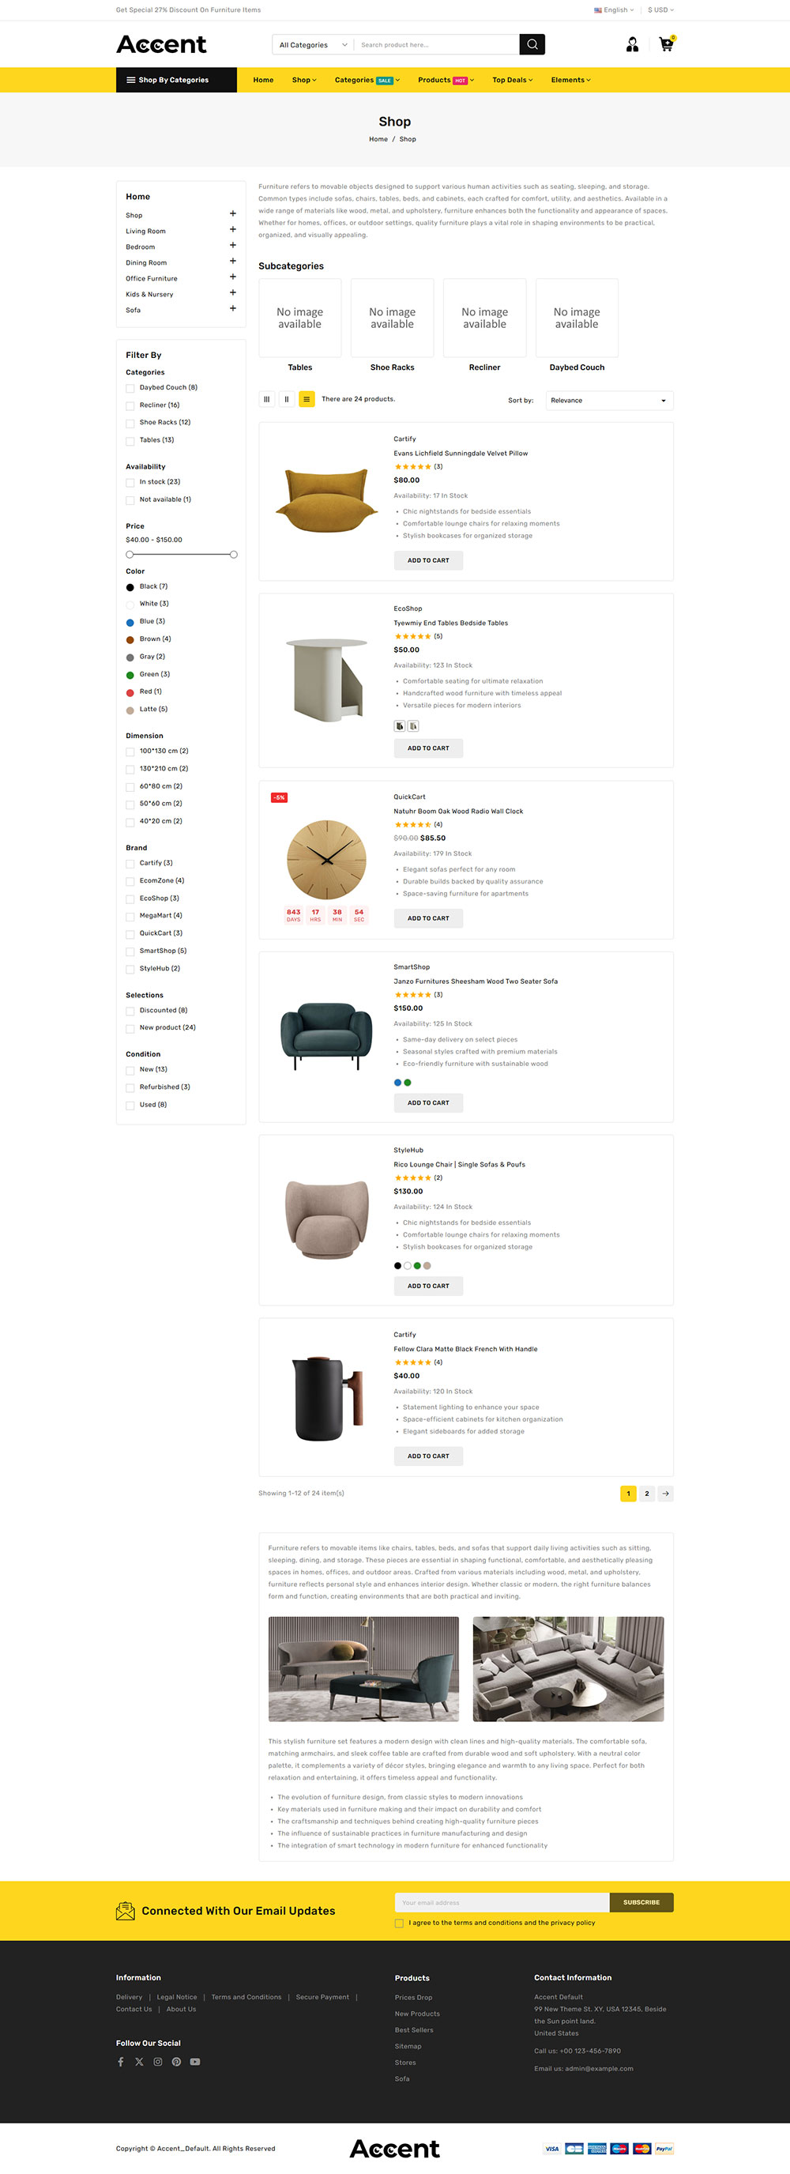Tick the newsletter terms agreement checkbox
Screen dimensions: 790x2174
399,1923
